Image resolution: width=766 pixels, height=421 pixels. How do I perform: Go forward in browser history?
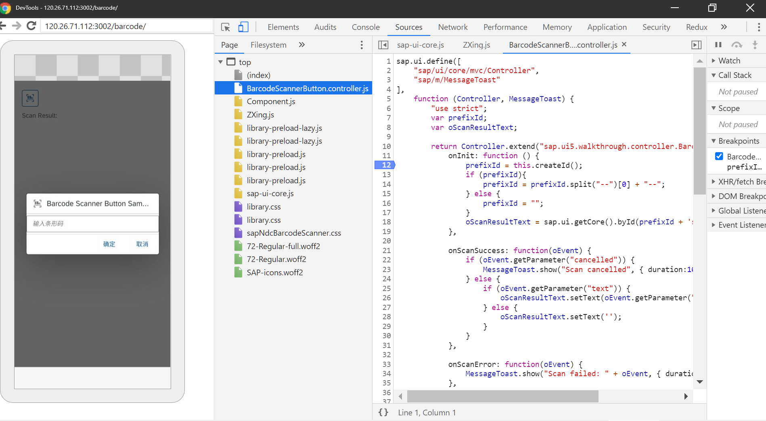tap(17, 26)
